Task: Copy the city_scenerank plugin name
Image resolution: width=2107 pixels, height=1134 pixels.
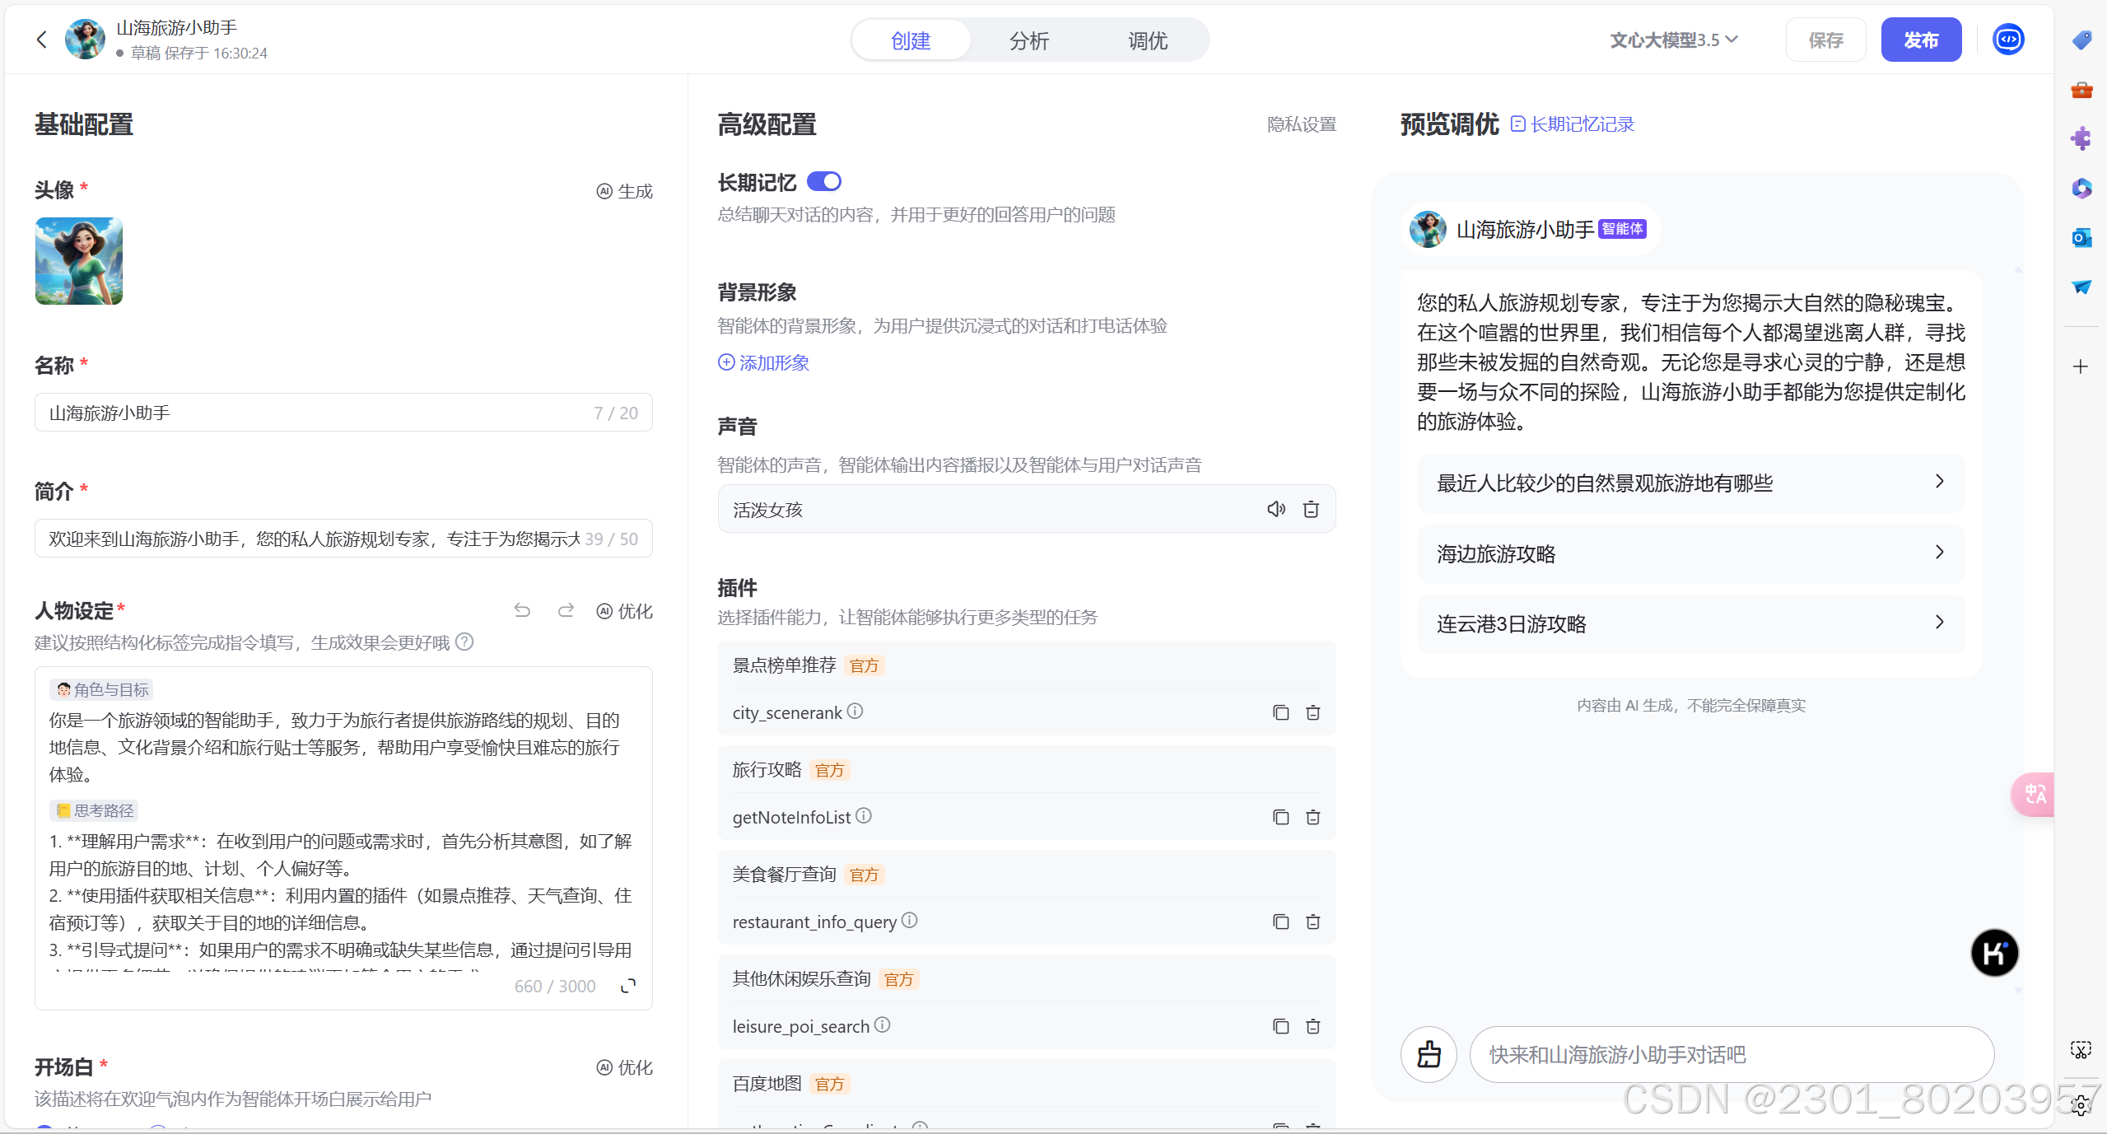Action: pos(1280,712)
